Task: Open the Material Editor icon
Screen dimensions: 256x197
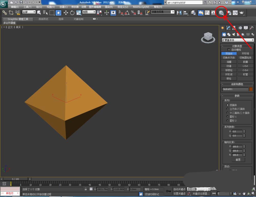Action: [221, 13]
